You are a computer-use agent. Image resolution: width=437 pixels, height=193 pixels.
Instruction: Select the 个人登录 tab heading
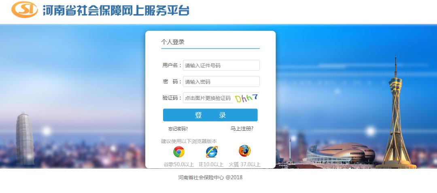[173, 42]
